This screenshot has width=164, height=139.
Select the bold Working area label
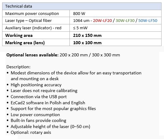(x=19, y=35)
